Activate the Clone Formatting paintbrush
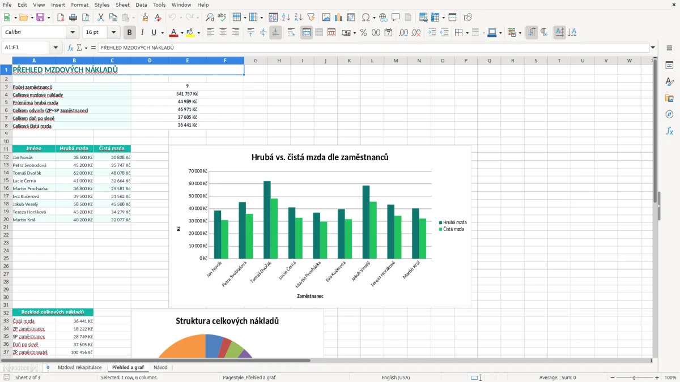680x382 pixels. pyautogui.click(x=146, y=18)
